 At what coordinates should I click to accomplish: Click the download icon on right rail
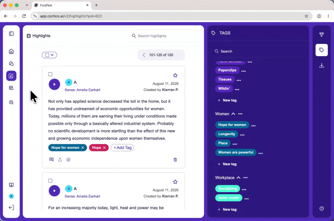(x=322, y=65)
